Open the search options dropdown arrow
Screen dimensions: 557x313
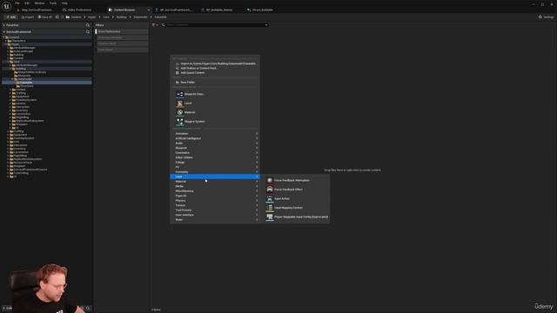click(266, 25)
